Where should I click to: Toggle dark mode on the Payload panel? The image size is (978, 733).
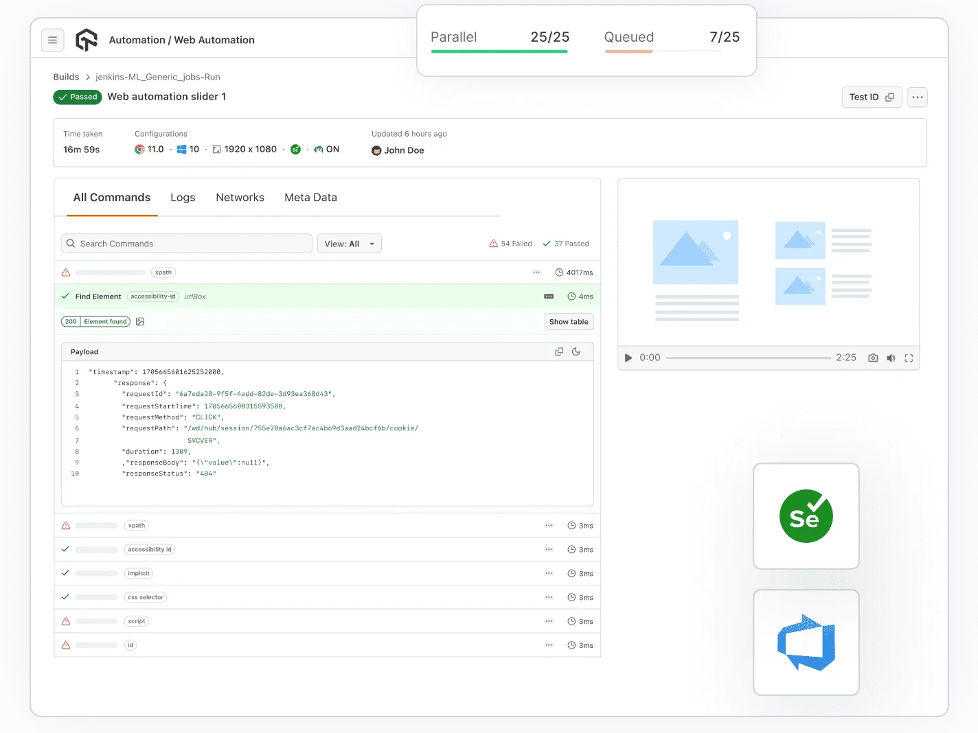(576, 351)
